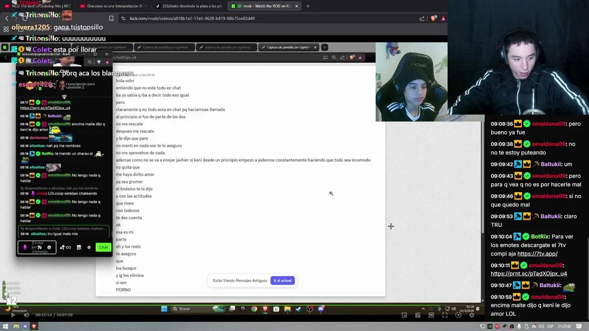
Task: Open the emoji picker in chat input
Action: [49, 247]
